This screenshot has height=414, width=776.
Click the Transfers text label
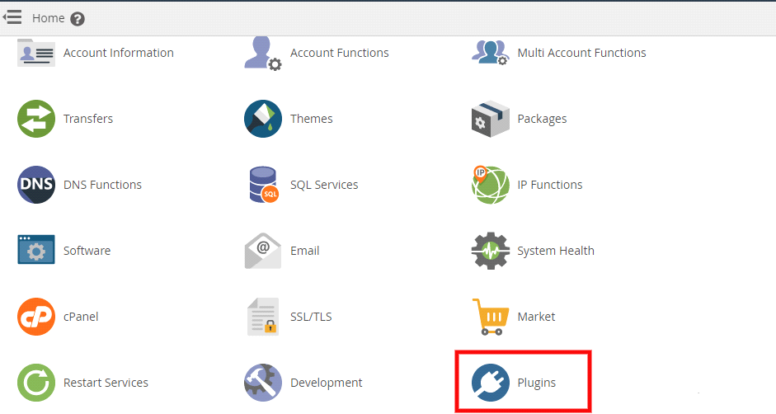click(88, 119)
